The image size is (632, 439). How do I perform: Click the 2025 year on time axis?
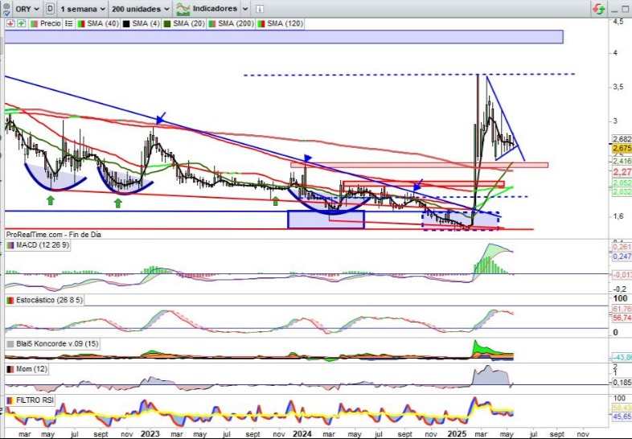457,433
